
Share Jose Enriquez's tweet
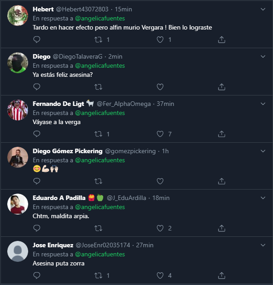coord(222,275)
